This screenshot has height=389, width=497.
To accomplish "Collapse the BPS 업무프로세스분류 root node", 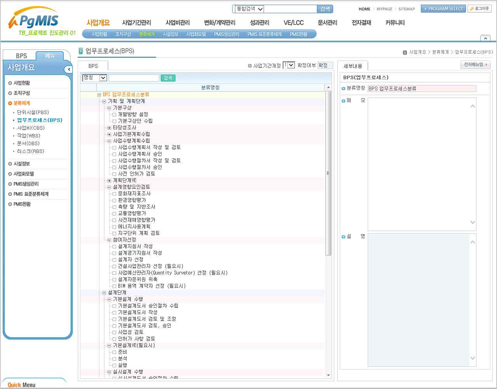I will 99,95.
